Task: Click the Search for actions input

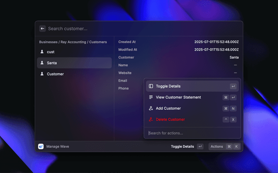Action: click(x=191, y=133)
